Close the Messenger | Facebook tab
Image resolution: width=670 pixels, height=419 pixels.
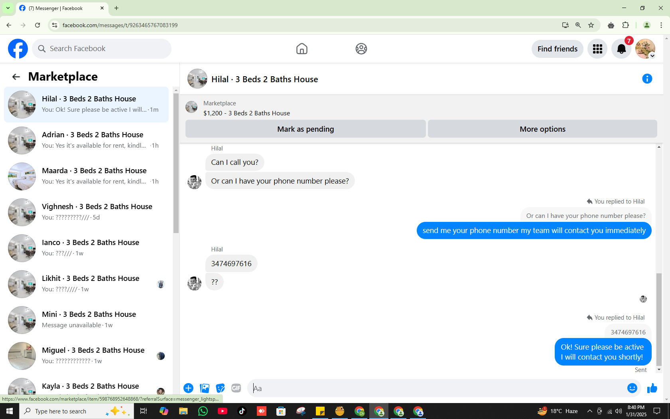click(102, 8)
